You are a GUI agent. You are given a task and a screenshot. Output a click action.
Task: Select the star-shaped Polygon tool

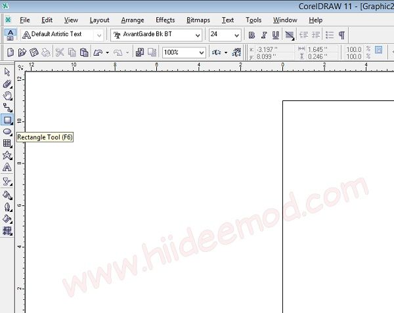pos(7,155)
